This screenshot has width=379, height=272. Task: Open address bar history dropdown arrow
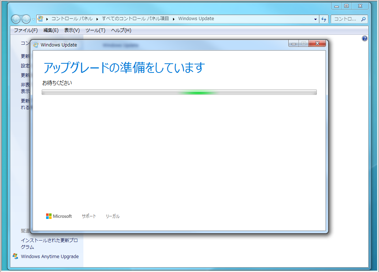[315, 19]
